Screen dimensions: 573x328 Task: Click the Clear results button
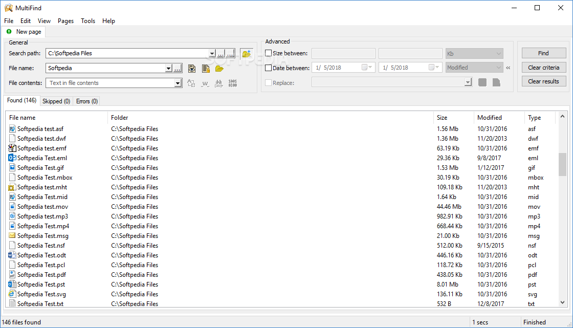click(544, 81)
